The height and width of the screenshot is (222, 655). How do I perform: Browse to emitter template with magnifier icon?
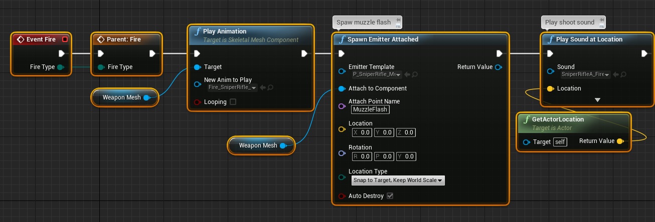[415, 74]
